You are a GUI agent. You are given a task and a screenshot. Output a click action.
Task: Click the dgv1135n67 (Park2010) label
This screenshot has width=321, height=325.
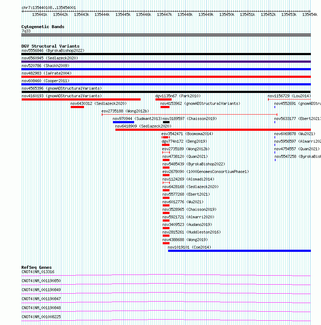tap(178, 96)
